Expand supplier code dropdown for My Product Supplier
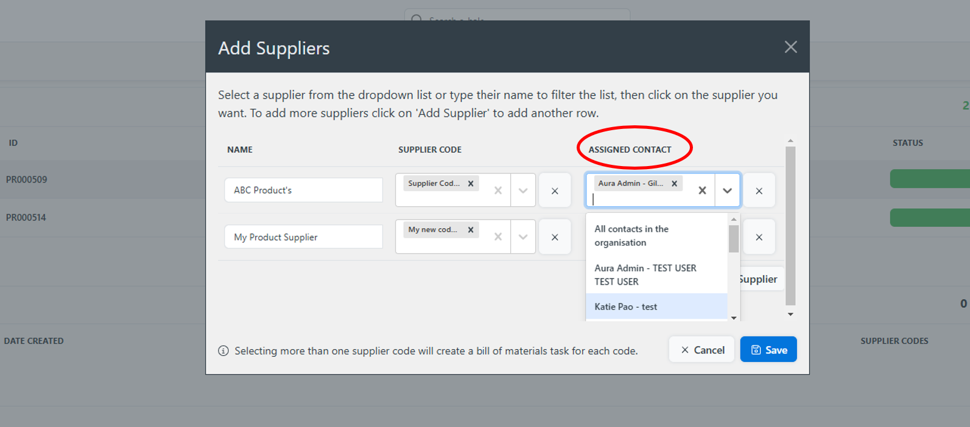 click(x=523, y=237)
